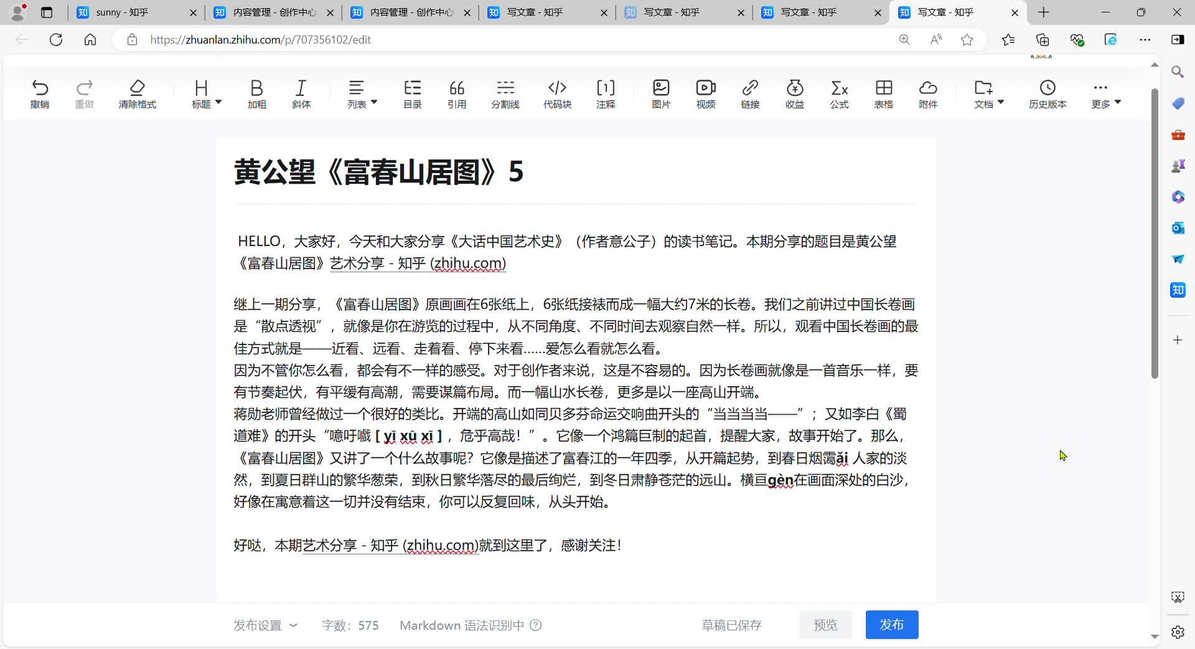Open the 文档 document dropdown
The width and height of the screenshot is (1195, 649).
pyautogui.click(x=988, y=94)
